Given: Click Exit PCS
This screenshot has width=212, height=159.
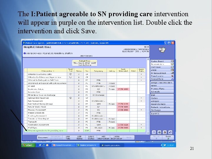Looking at the screenshot, I should [162, 114].
